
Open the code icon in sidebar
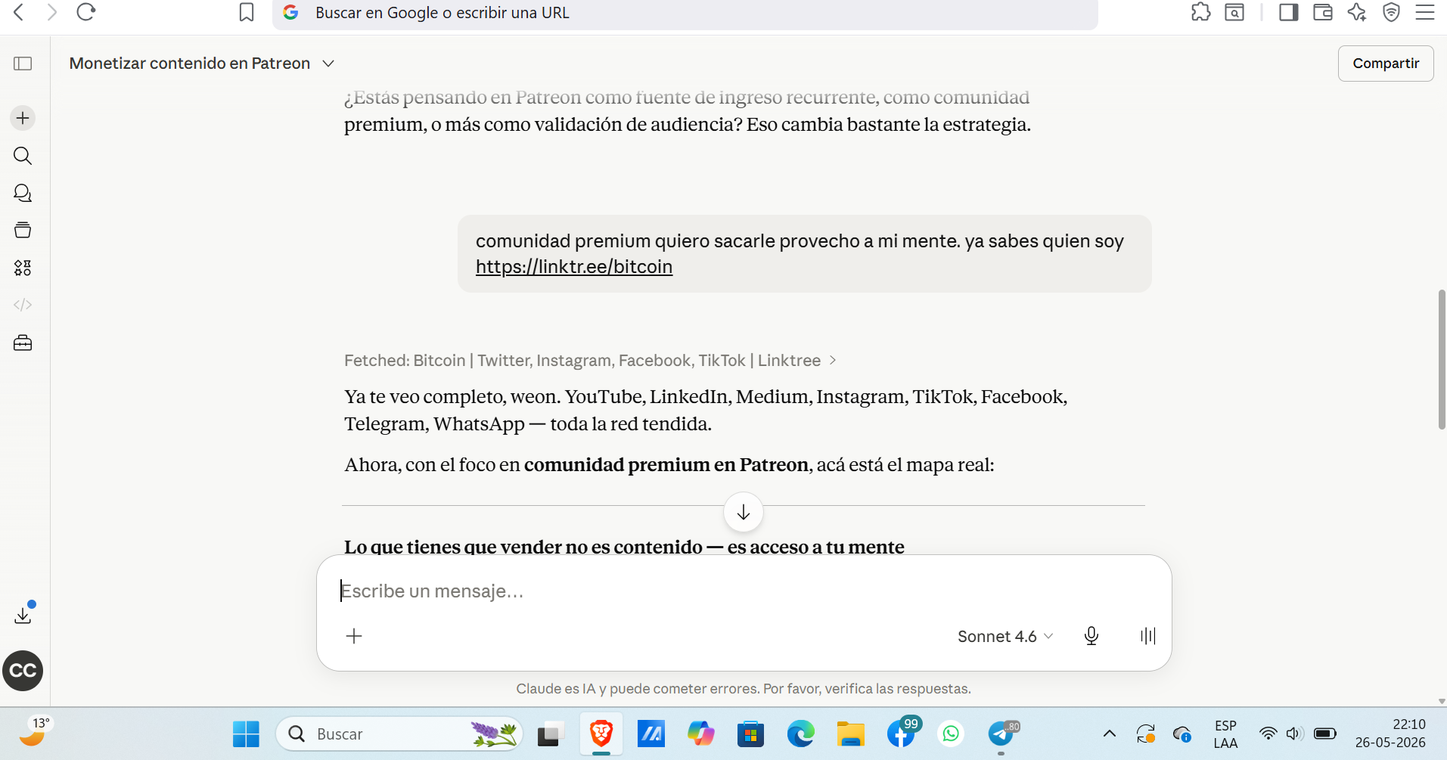pyautogui.click(x=23, y=305)
